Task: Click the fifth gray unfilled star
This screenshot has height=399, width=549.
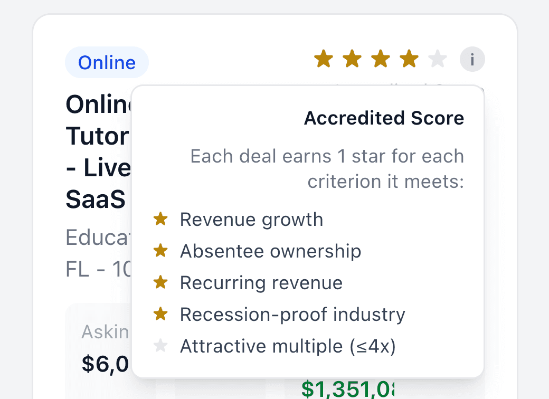Action: [x=438, y=59]
